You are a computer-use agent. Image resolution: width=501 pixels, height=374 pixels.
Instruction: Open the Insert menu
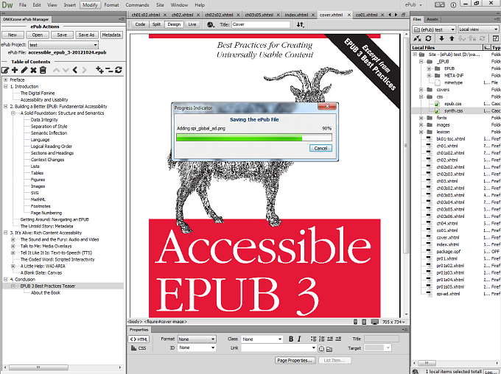70,5
